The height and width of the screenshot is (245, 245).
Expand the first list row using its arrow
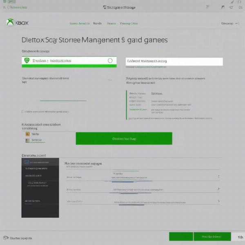(x=219, y=176)
